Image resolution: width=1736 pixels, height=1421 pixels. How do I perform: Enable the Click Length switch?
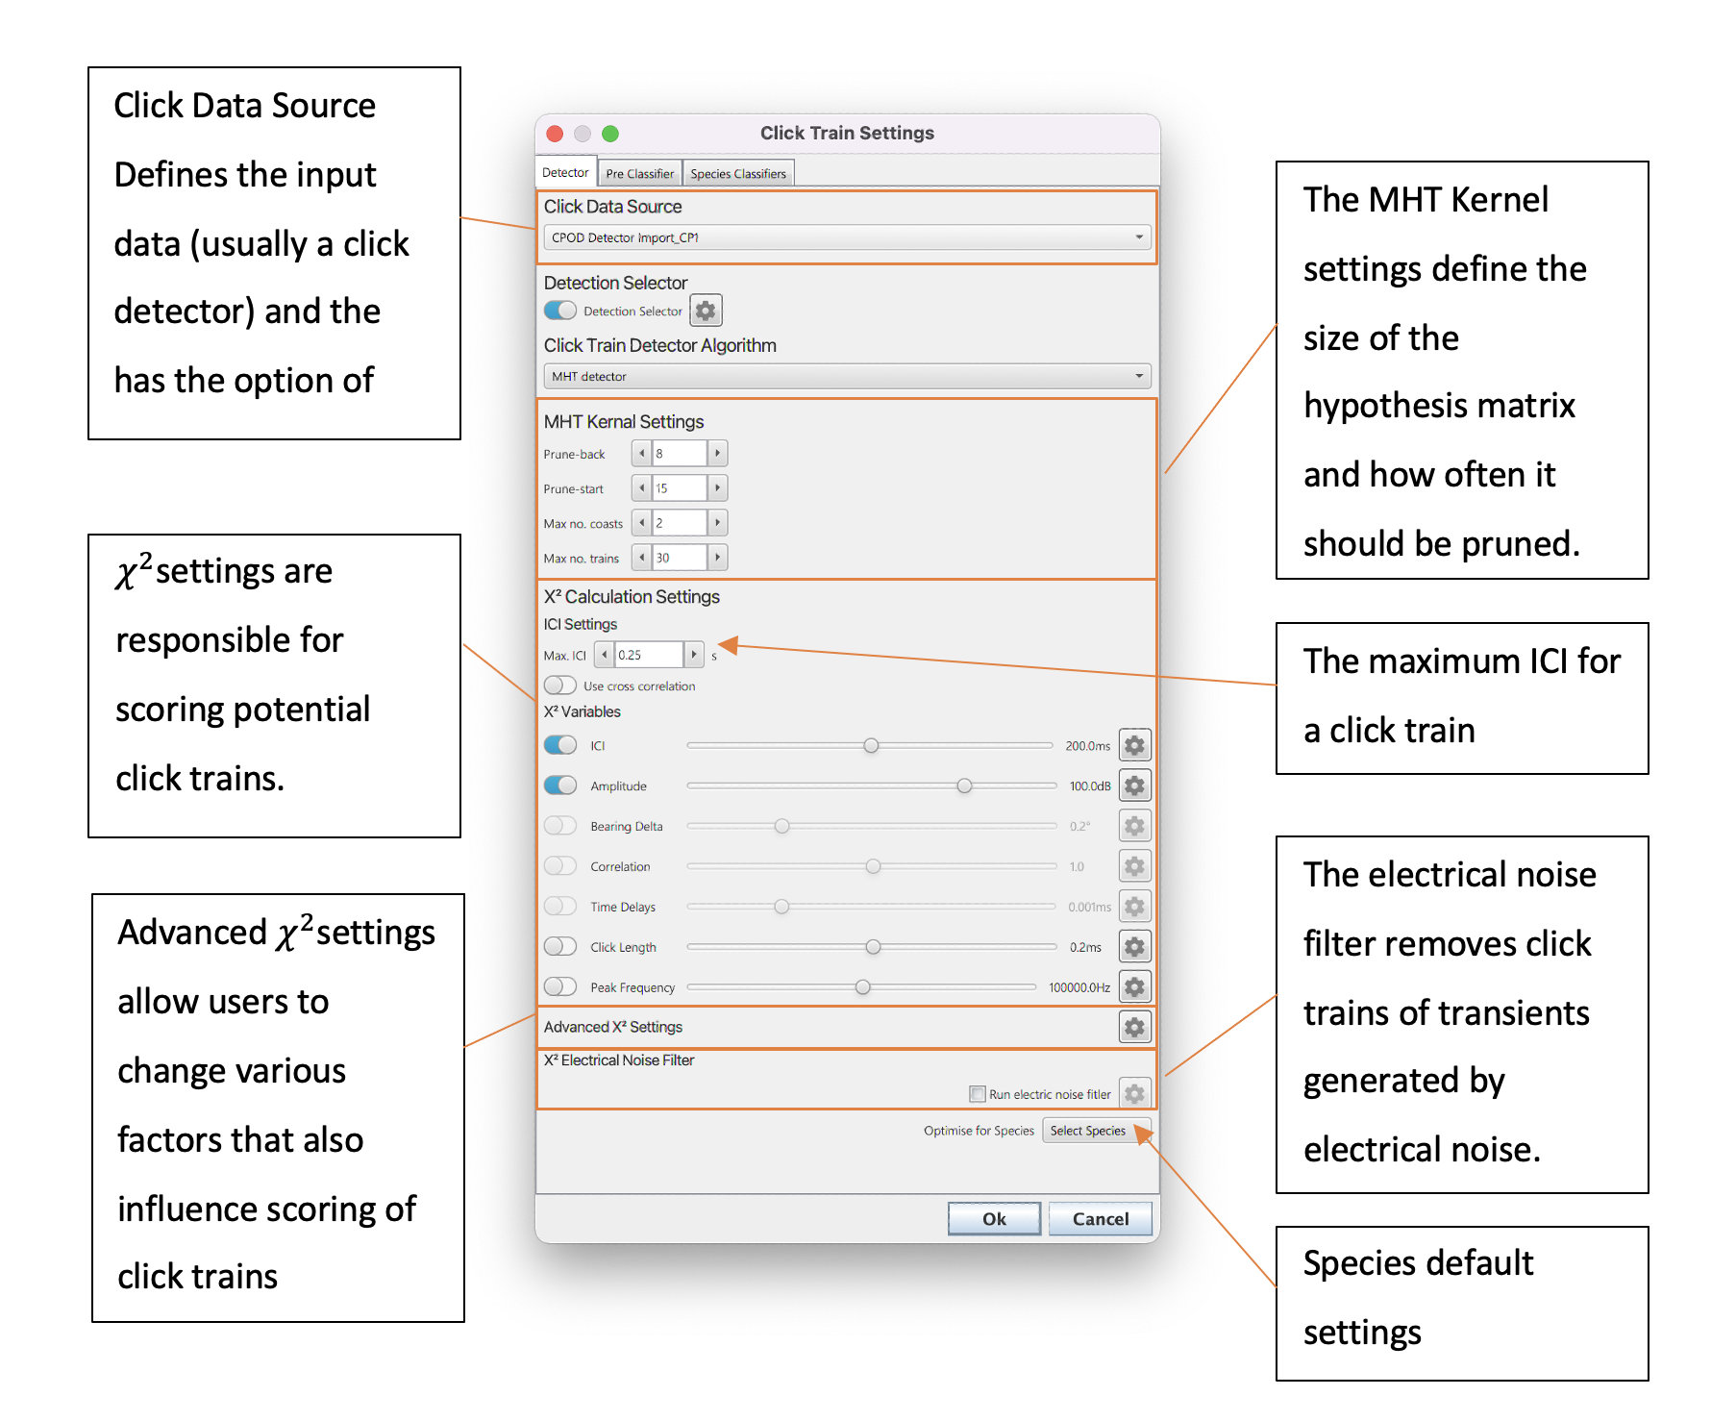point(560,947)
